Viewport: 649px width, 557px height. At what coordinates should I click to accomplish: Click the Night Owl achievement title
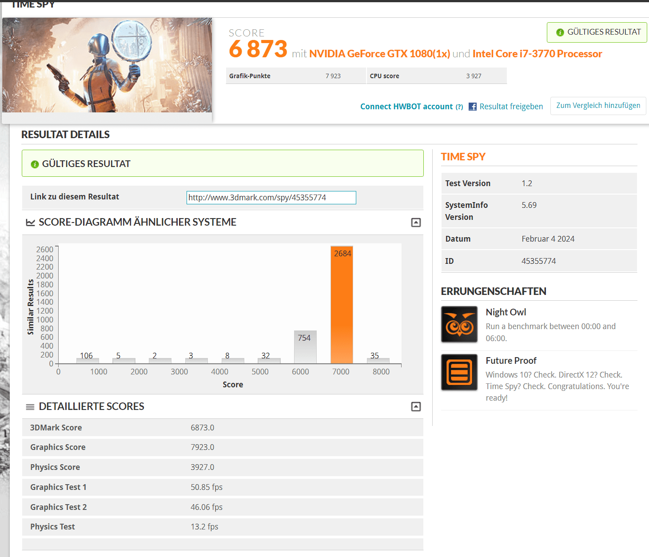click(x=506, y=312)
